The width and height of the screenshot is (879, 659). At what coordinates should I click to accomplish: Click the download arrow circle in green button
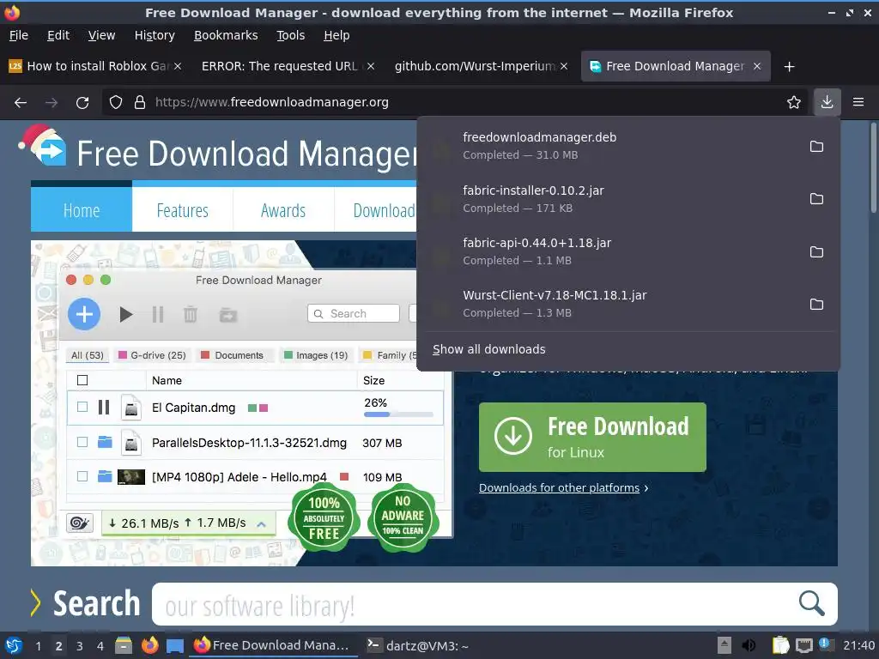(x=513, y=436)
